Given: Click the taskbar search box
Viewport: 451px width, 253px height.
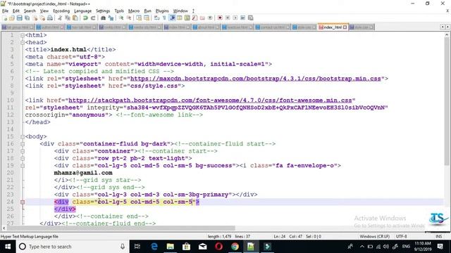Looking at the screenshot, I should click(72, 247).
